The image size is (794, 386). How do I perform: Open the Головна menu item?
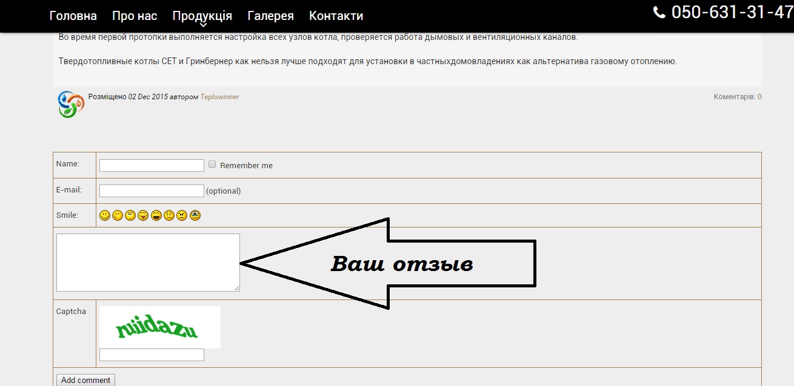(73, 16)
